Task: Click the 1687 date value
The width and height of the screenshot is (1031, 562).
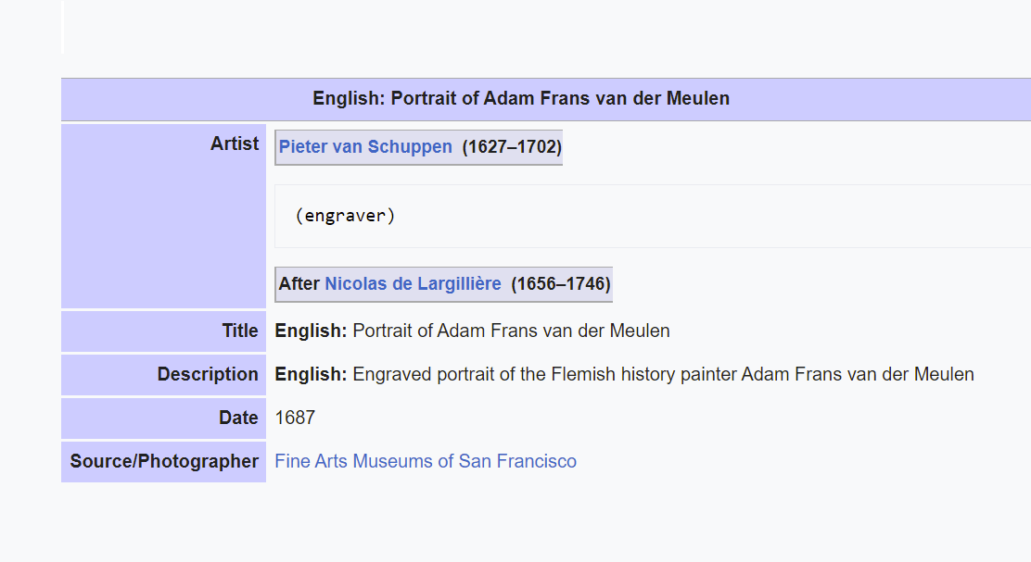Action: click(x=295, y=418)
